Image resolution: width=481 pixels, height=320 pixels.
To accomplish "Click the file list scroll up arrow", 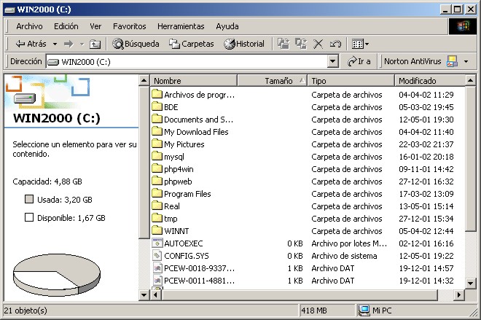I will click(470, 81).
